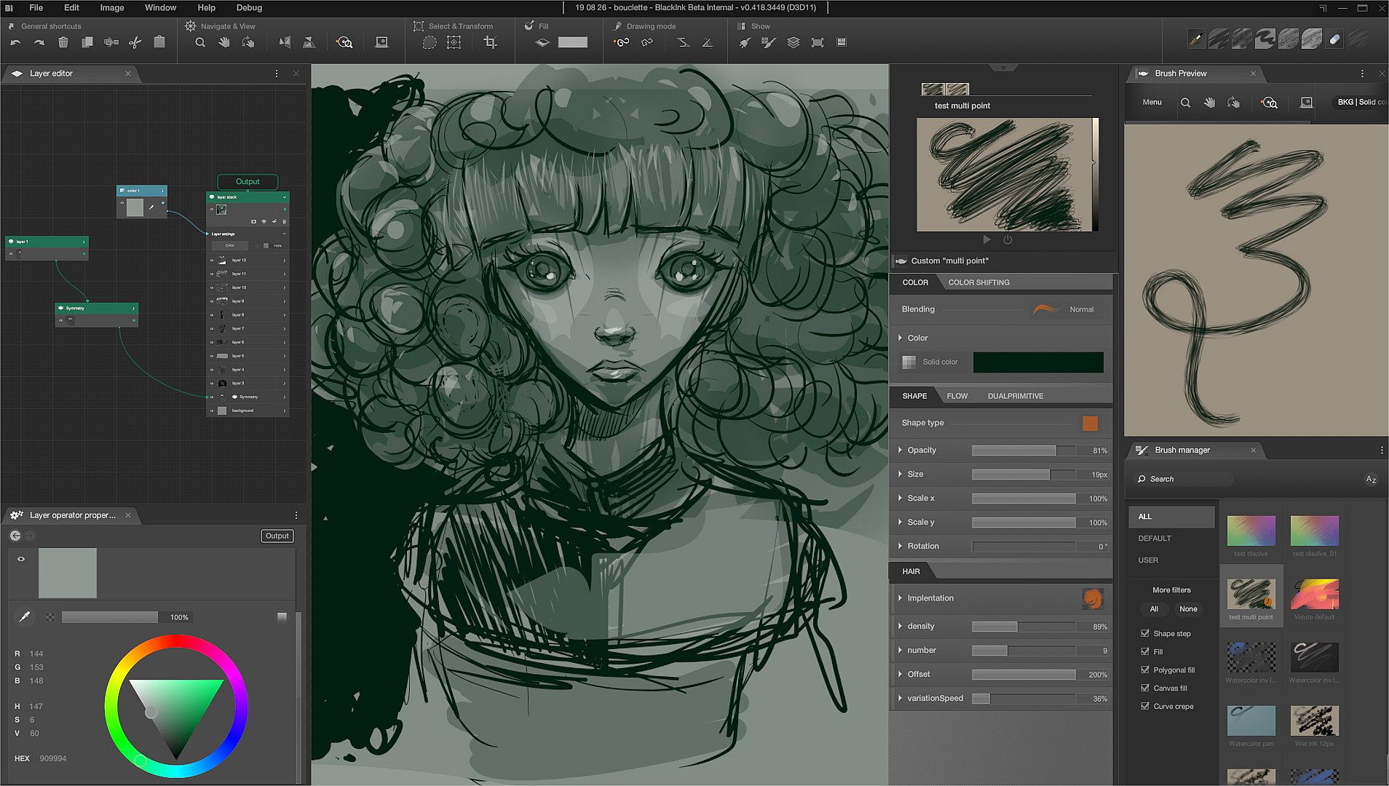The width and height of the screenshot is (1389, 786).
Task: Expand the Implentation setting
Action: tap(901, 598)
